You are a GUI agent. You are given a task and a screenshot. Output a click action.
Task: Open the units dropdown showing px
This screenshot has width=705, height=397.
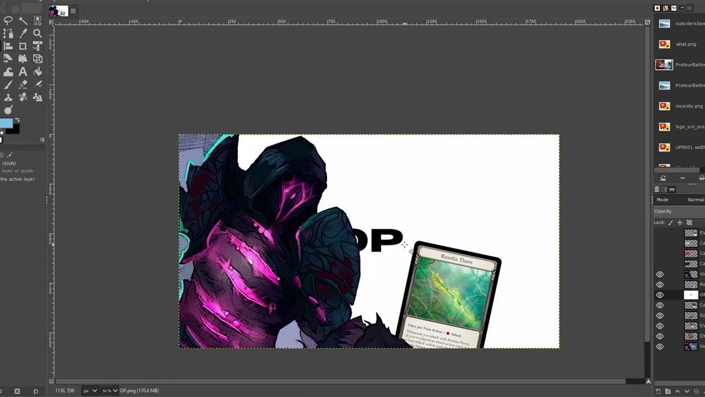89,390
